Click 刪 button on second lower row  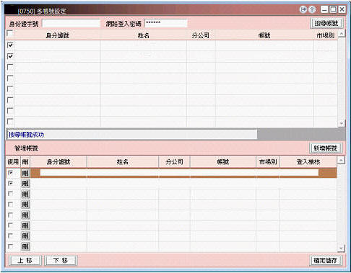coord(25,184)
